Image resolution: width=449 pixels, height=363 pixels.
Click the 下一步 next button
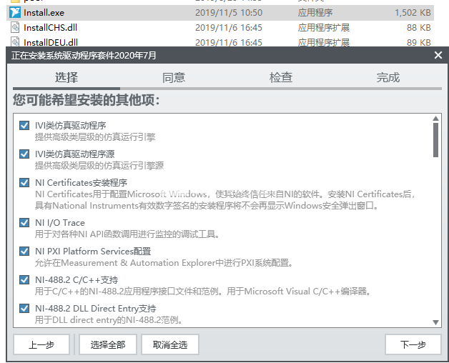pos(413,344)
